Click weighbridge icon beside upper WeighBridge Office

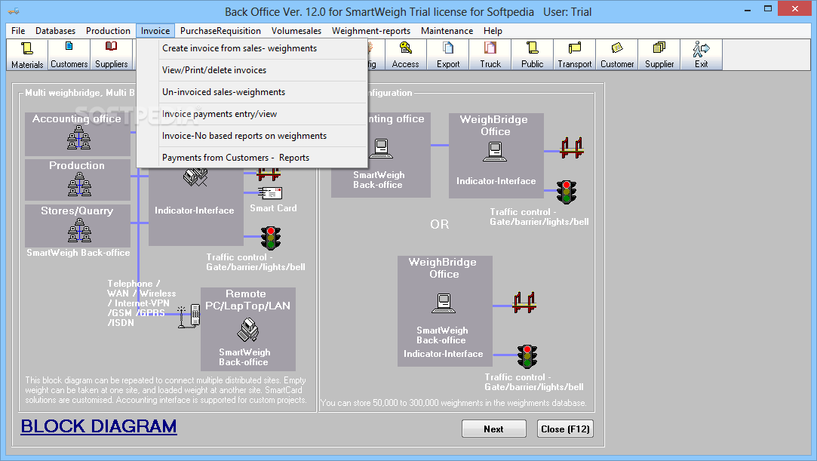[x=572, y=148]
